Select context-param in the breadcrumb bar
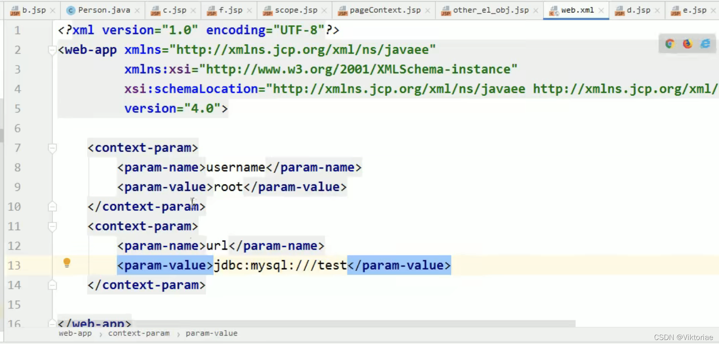719x344 pixels. click(x=139, y=333)
